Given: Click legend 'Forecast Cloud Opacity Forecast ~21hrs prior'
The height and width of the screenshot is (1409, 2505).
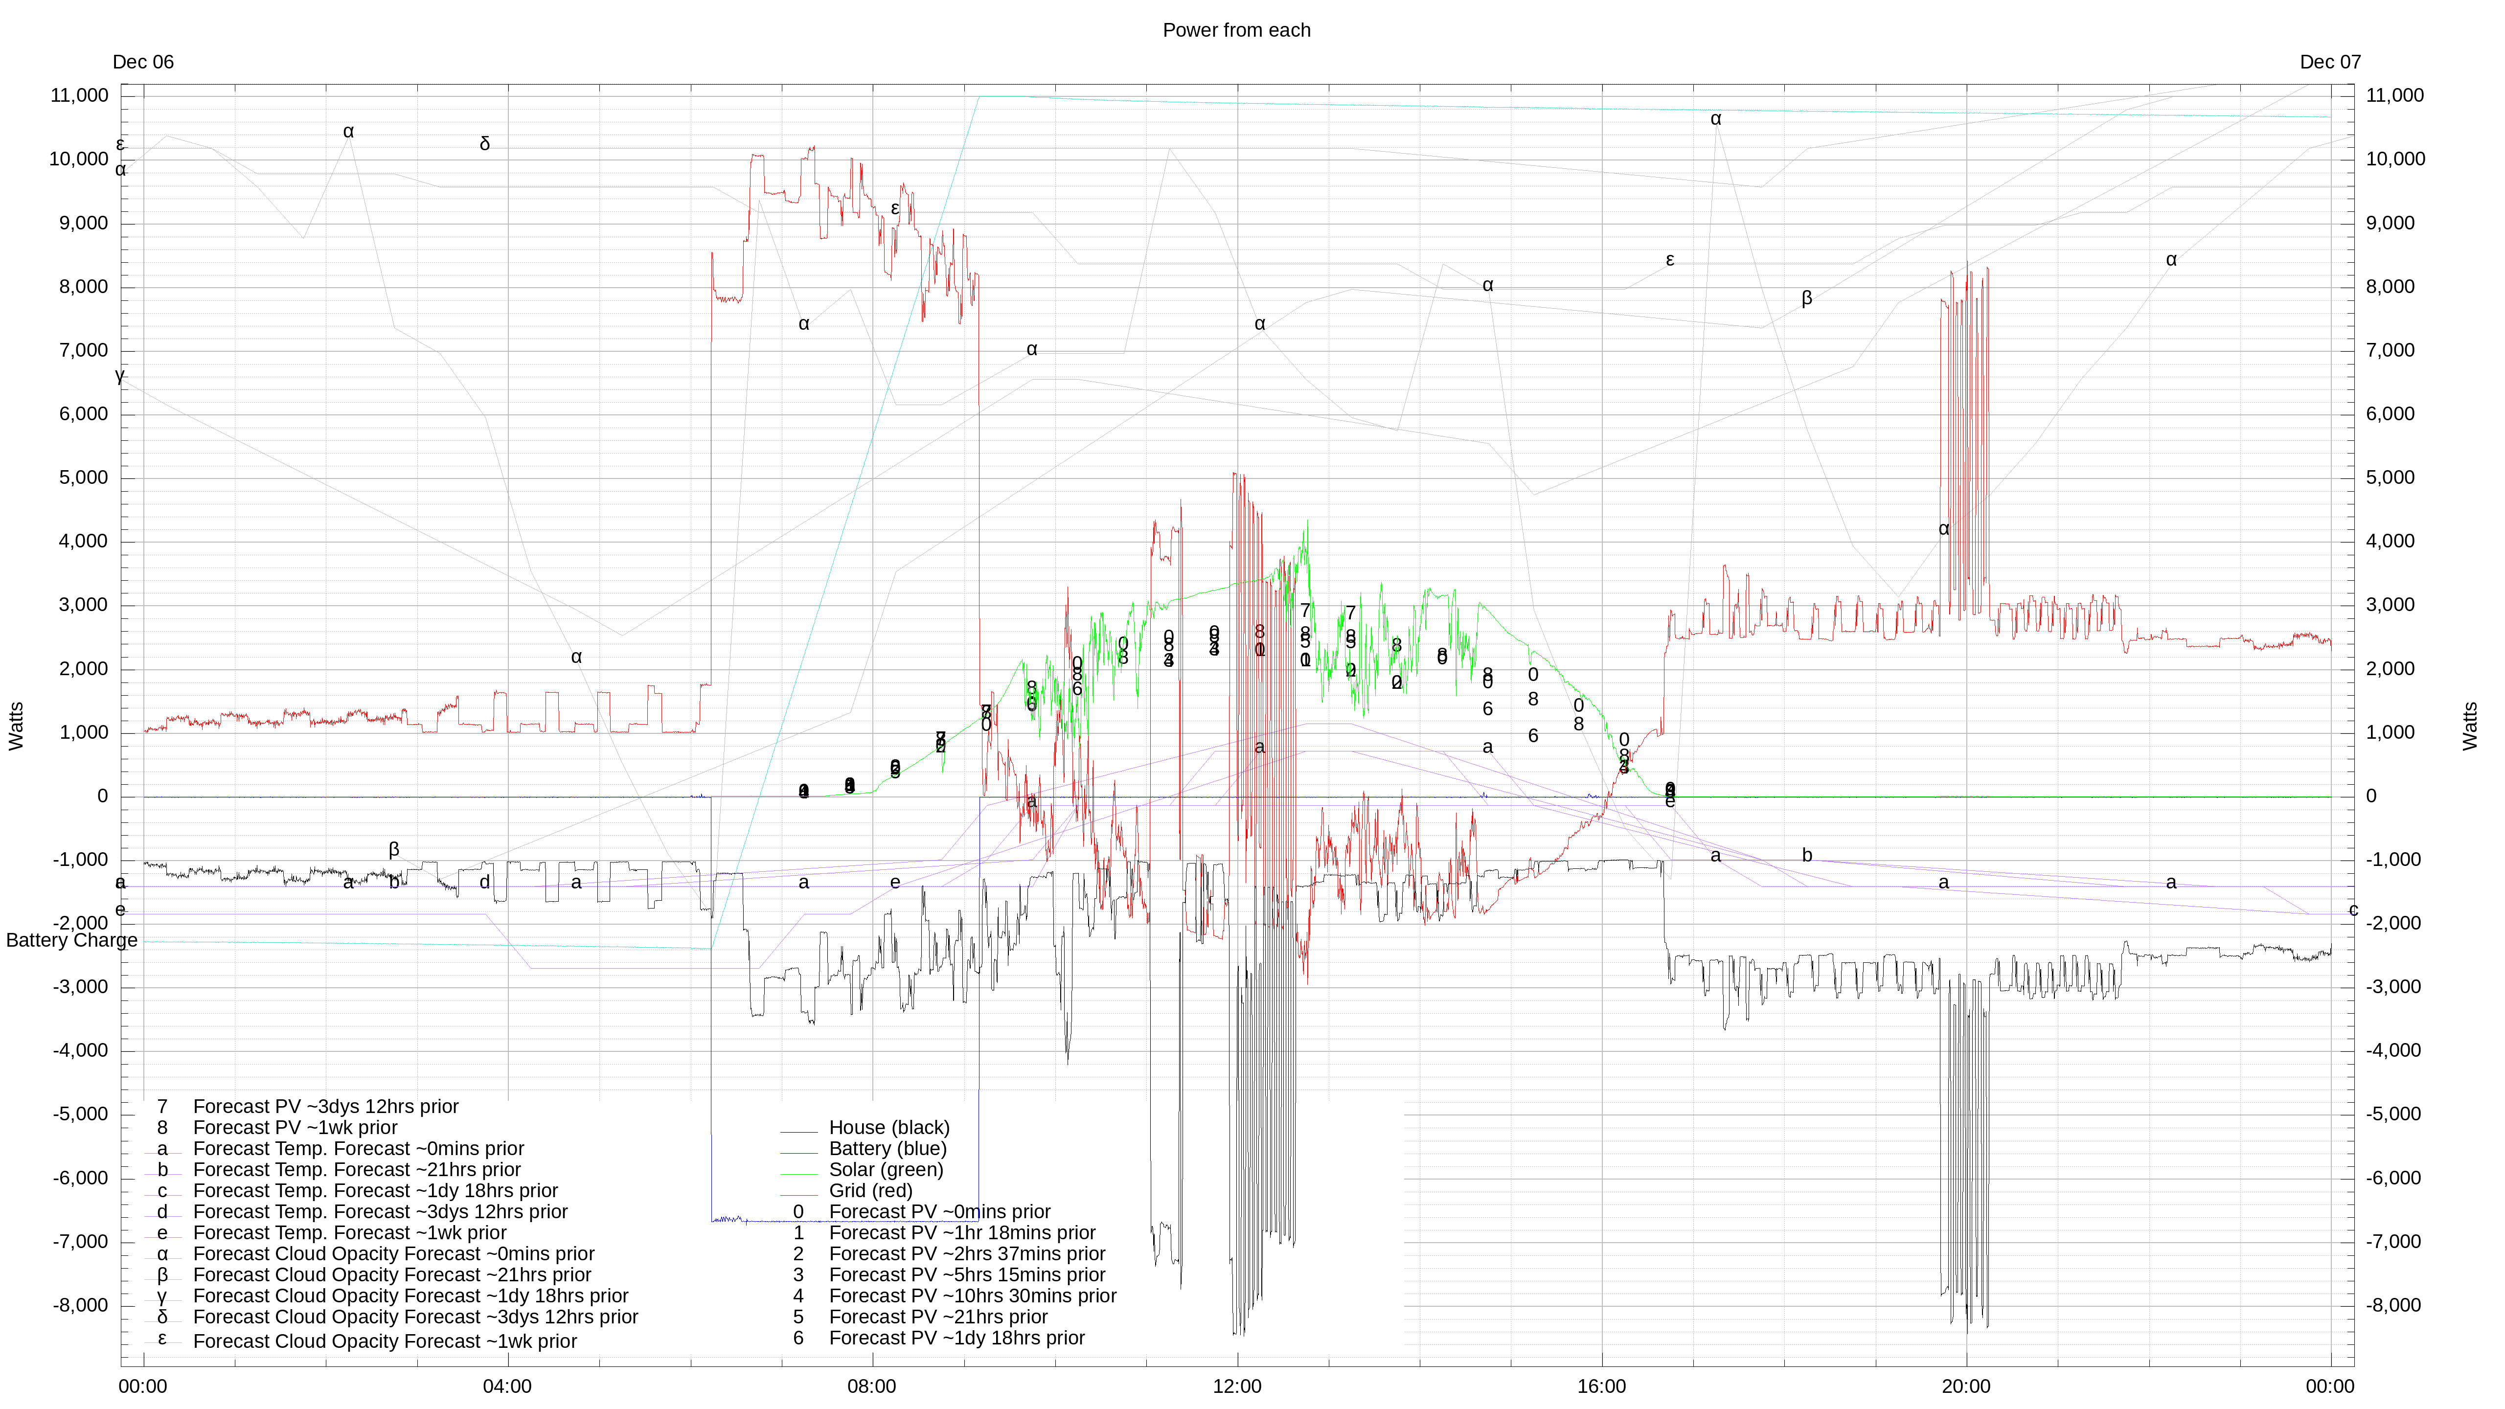Looking at the screenshot, I should coord(392,1275).
